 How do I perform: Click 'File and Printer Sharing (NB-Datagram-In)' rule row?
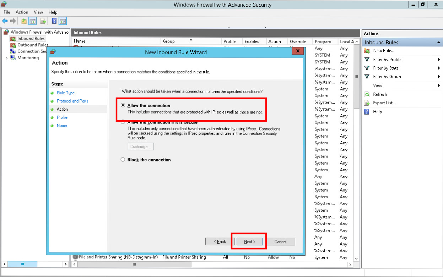[x=212, y=257]
